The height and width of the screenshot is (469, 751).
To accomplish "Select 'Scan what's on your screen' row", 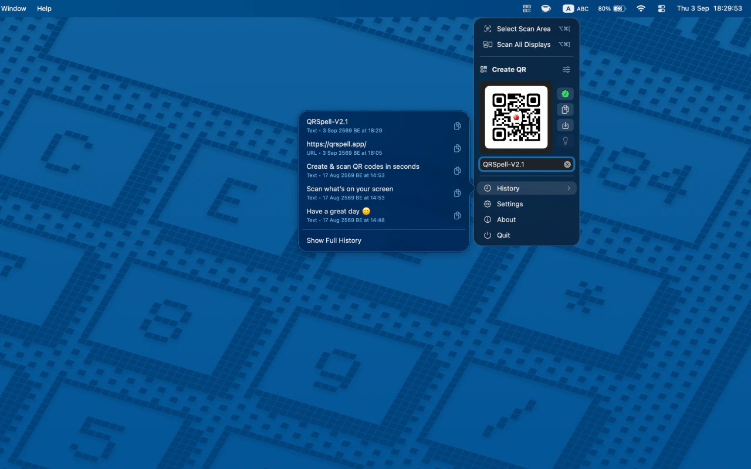I will pos(384,193).
